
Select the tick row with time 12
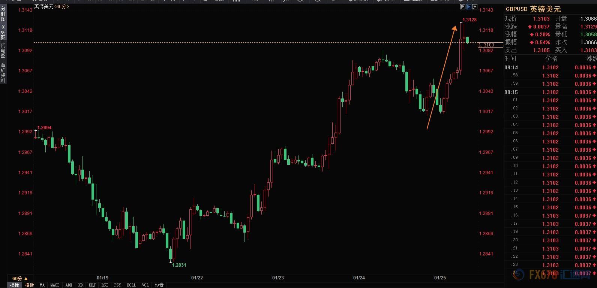[x=515, y=183]
